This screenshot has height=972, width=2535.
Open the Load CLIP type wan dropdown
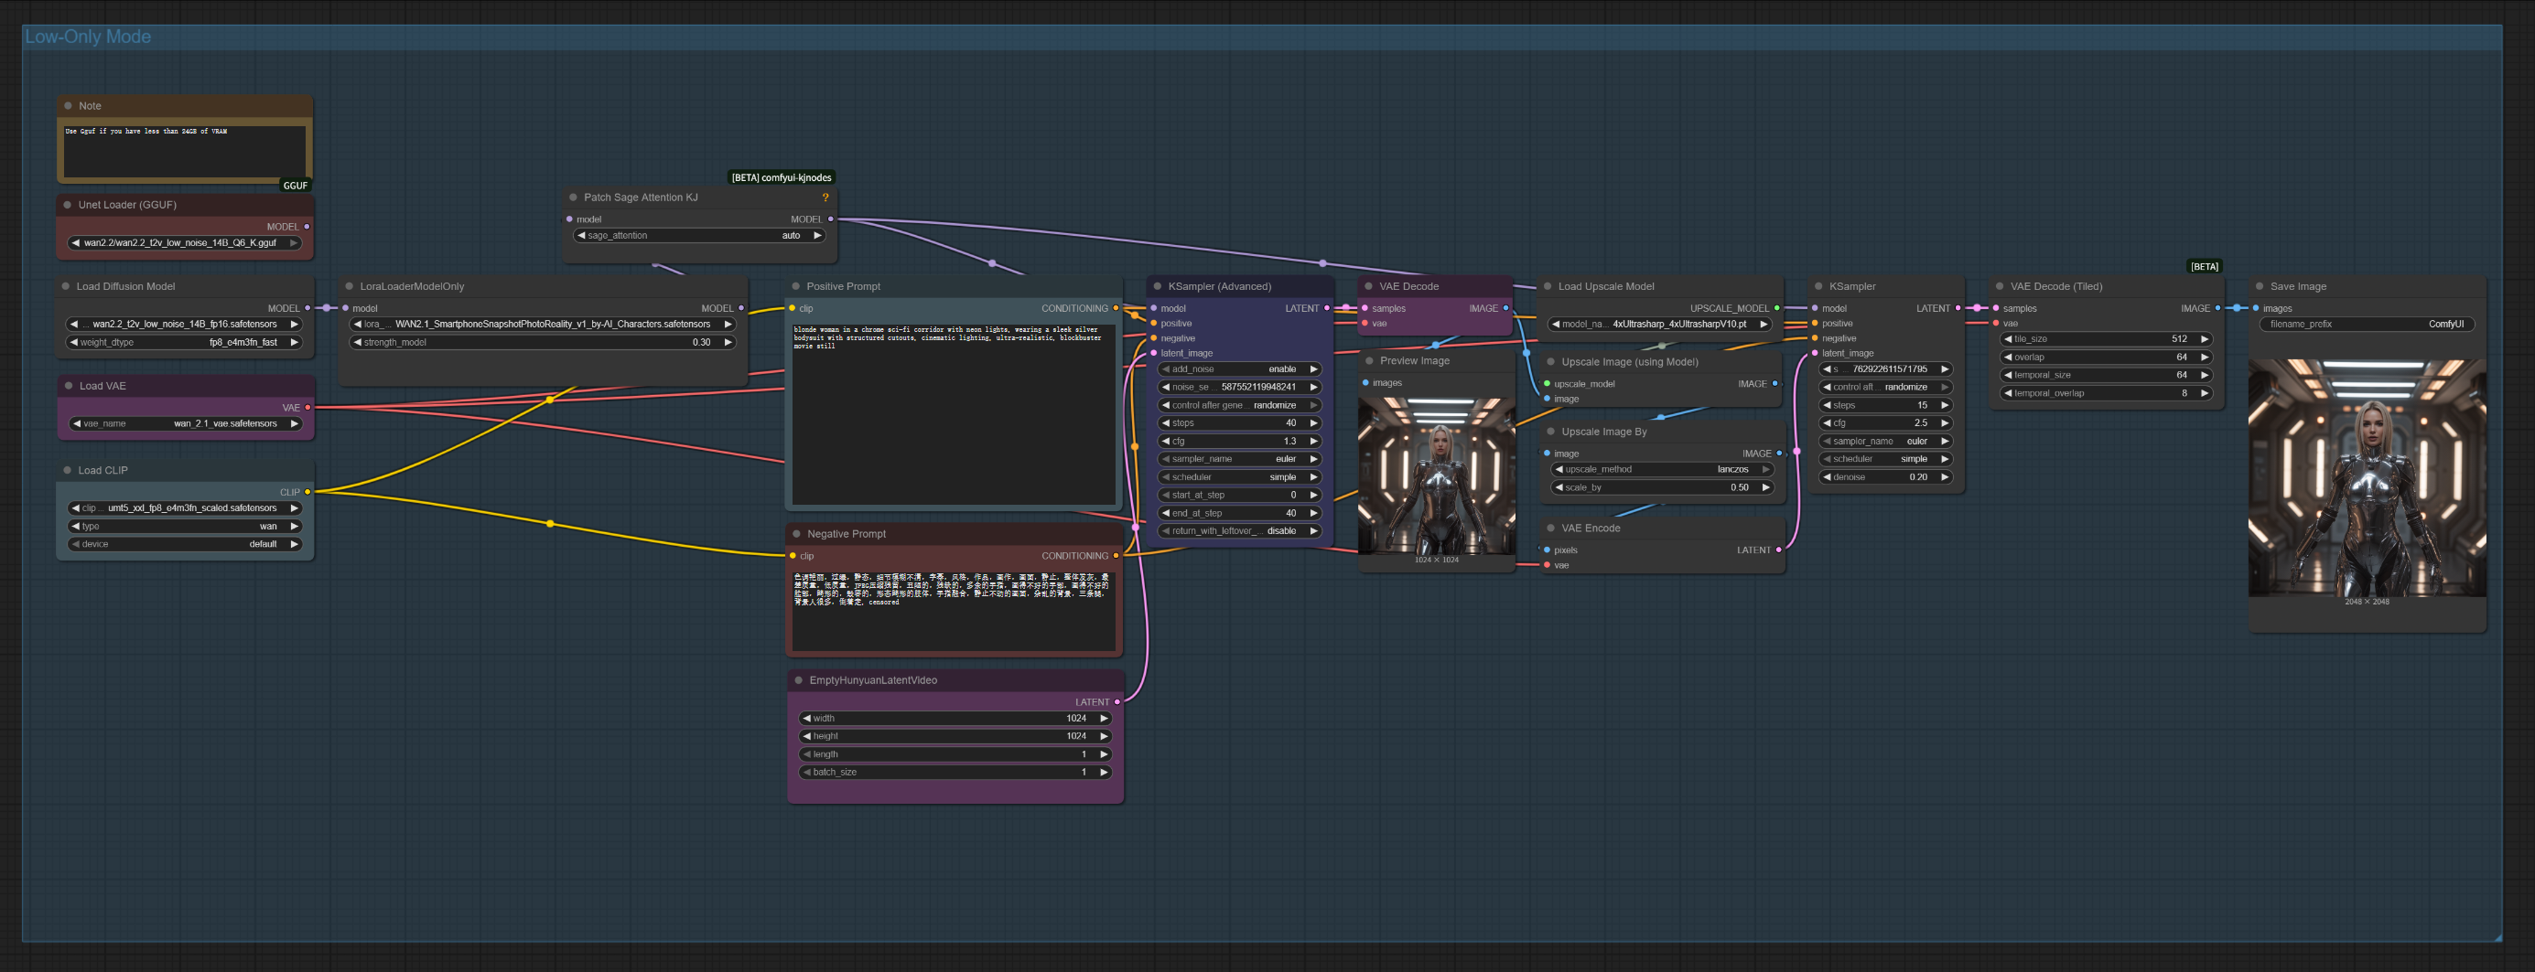coord(184,527)
